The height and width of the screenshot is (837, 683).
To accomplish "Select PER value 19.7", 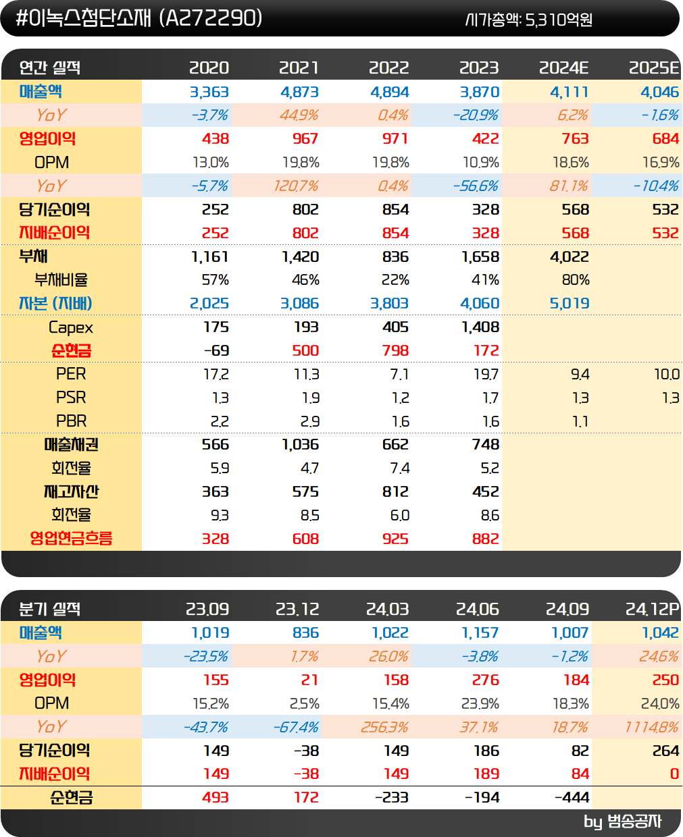I will (x=486, y=374).
